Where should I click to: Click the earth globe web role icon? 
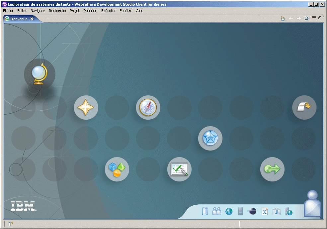coord(229,211)
